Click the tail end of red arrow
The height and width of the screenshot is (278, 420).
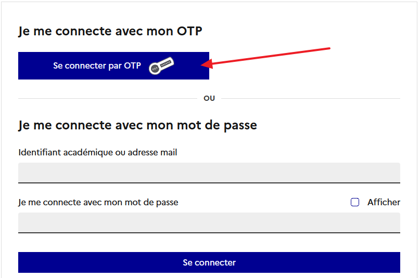(x=328, y=48)
